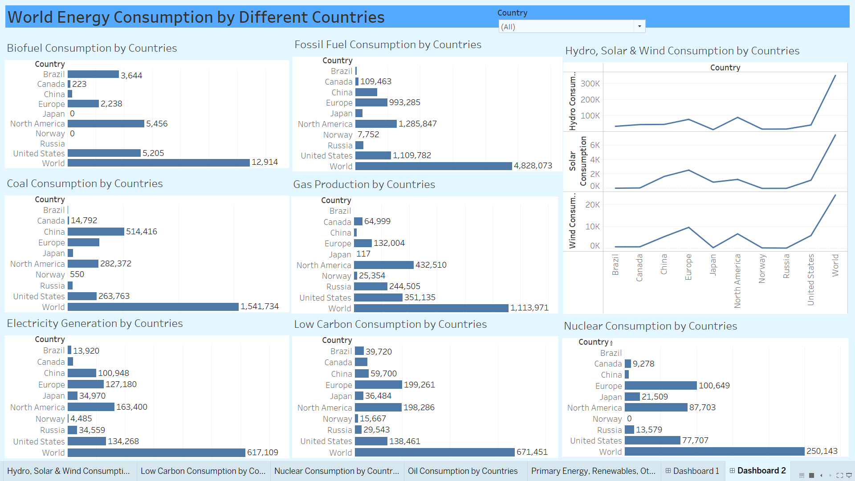Screen dimensions: 855x481
Task: Start presentation mode icon
Action: tap(849, 475)
